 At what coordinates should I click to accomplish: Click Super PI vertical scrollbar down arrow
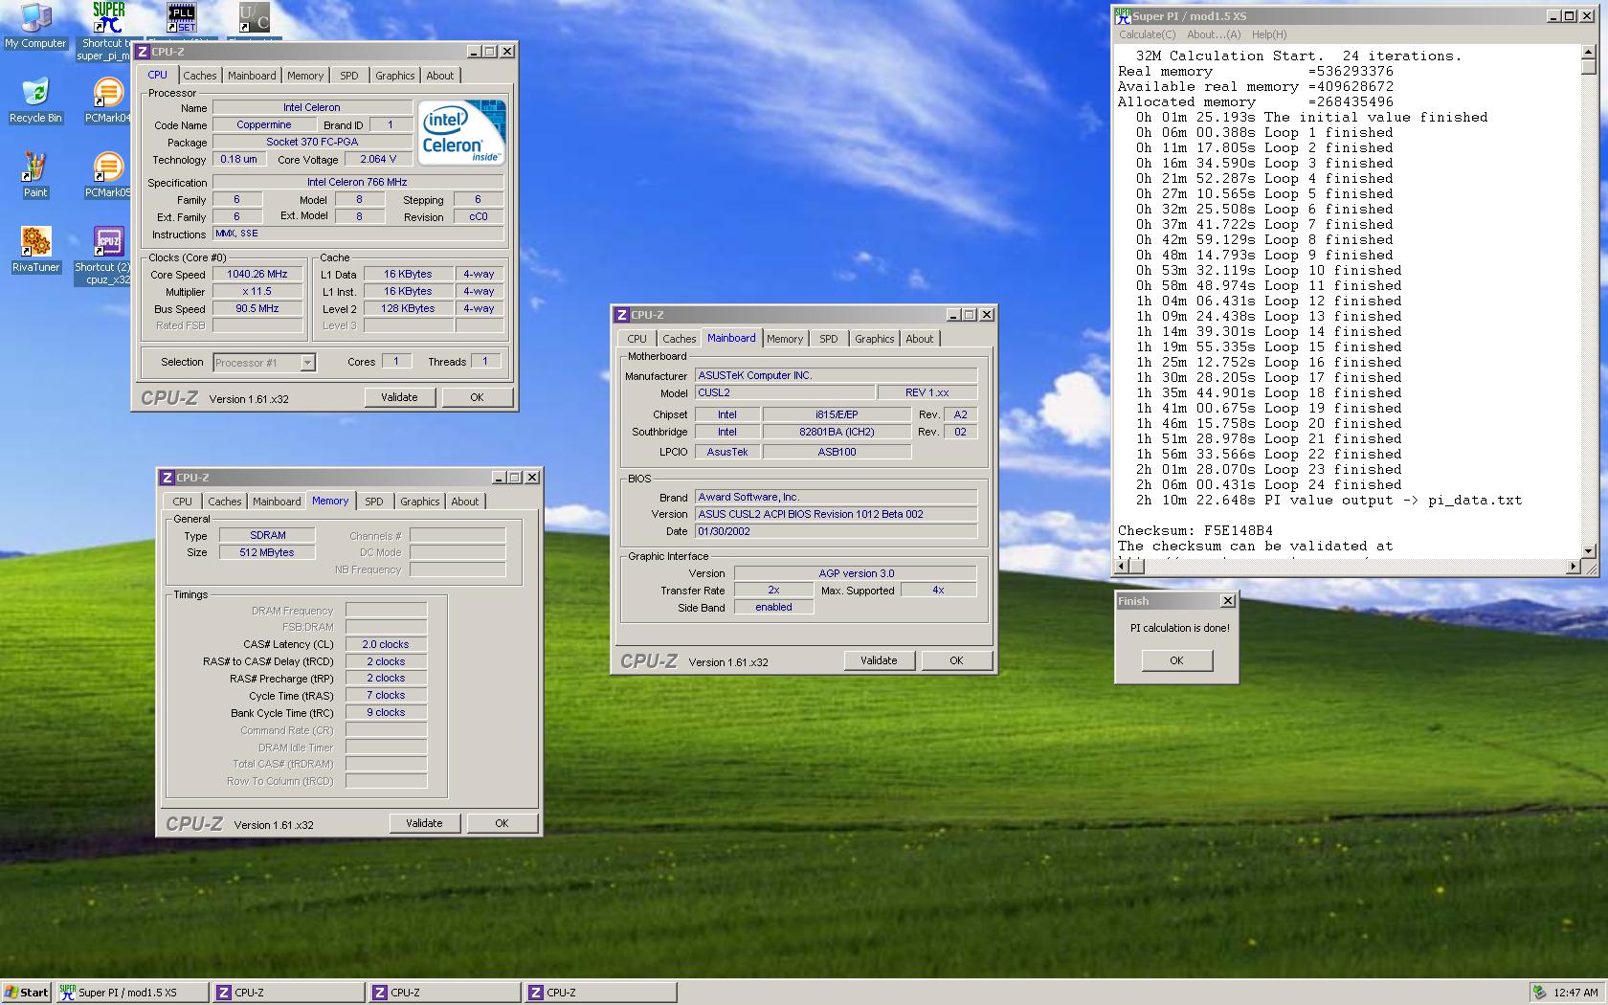click(1589, 551)
